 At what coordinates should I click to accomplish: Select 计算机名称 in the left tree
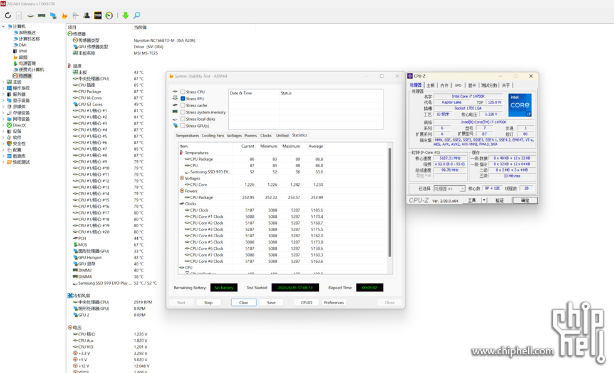(x=29, y=39)
